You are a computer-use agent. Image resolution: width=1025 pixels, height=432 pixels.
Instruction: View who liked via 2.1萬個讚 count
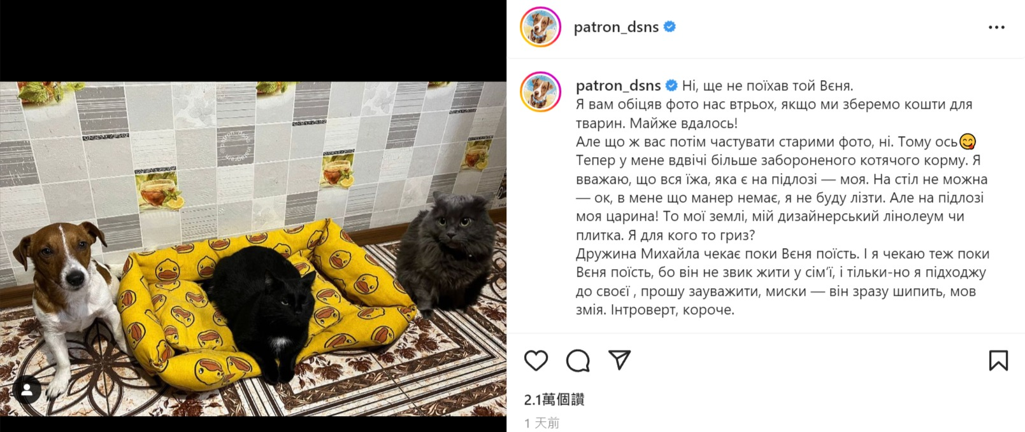click(554, 400)
